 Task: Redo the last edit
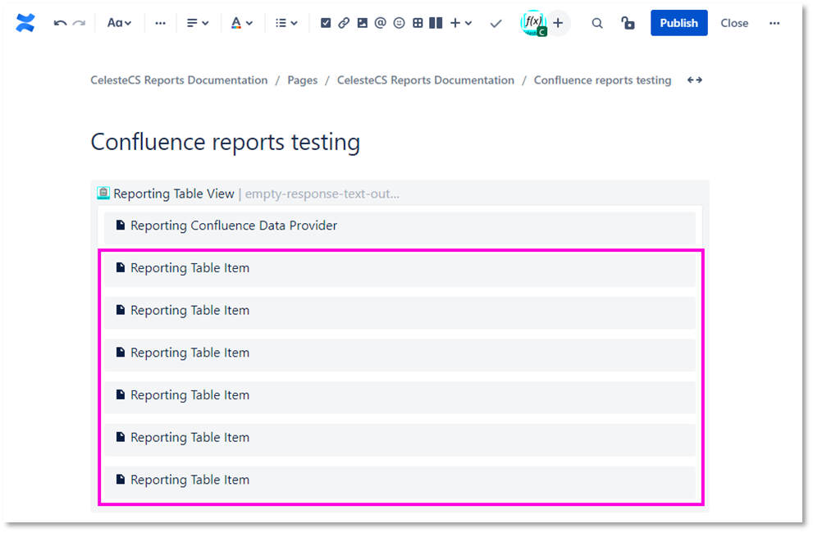pyautogui.click(x=79, y=23)
